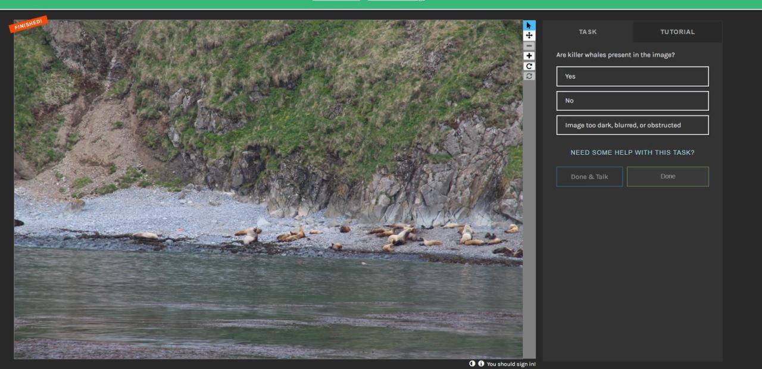Answer Yes for killer whales present
This screenshot has width=762, height=369.
click(x=632, y=76)
